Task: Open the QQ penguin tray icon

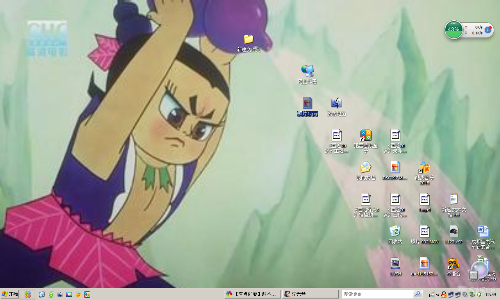Action: [x=444, y=295]
